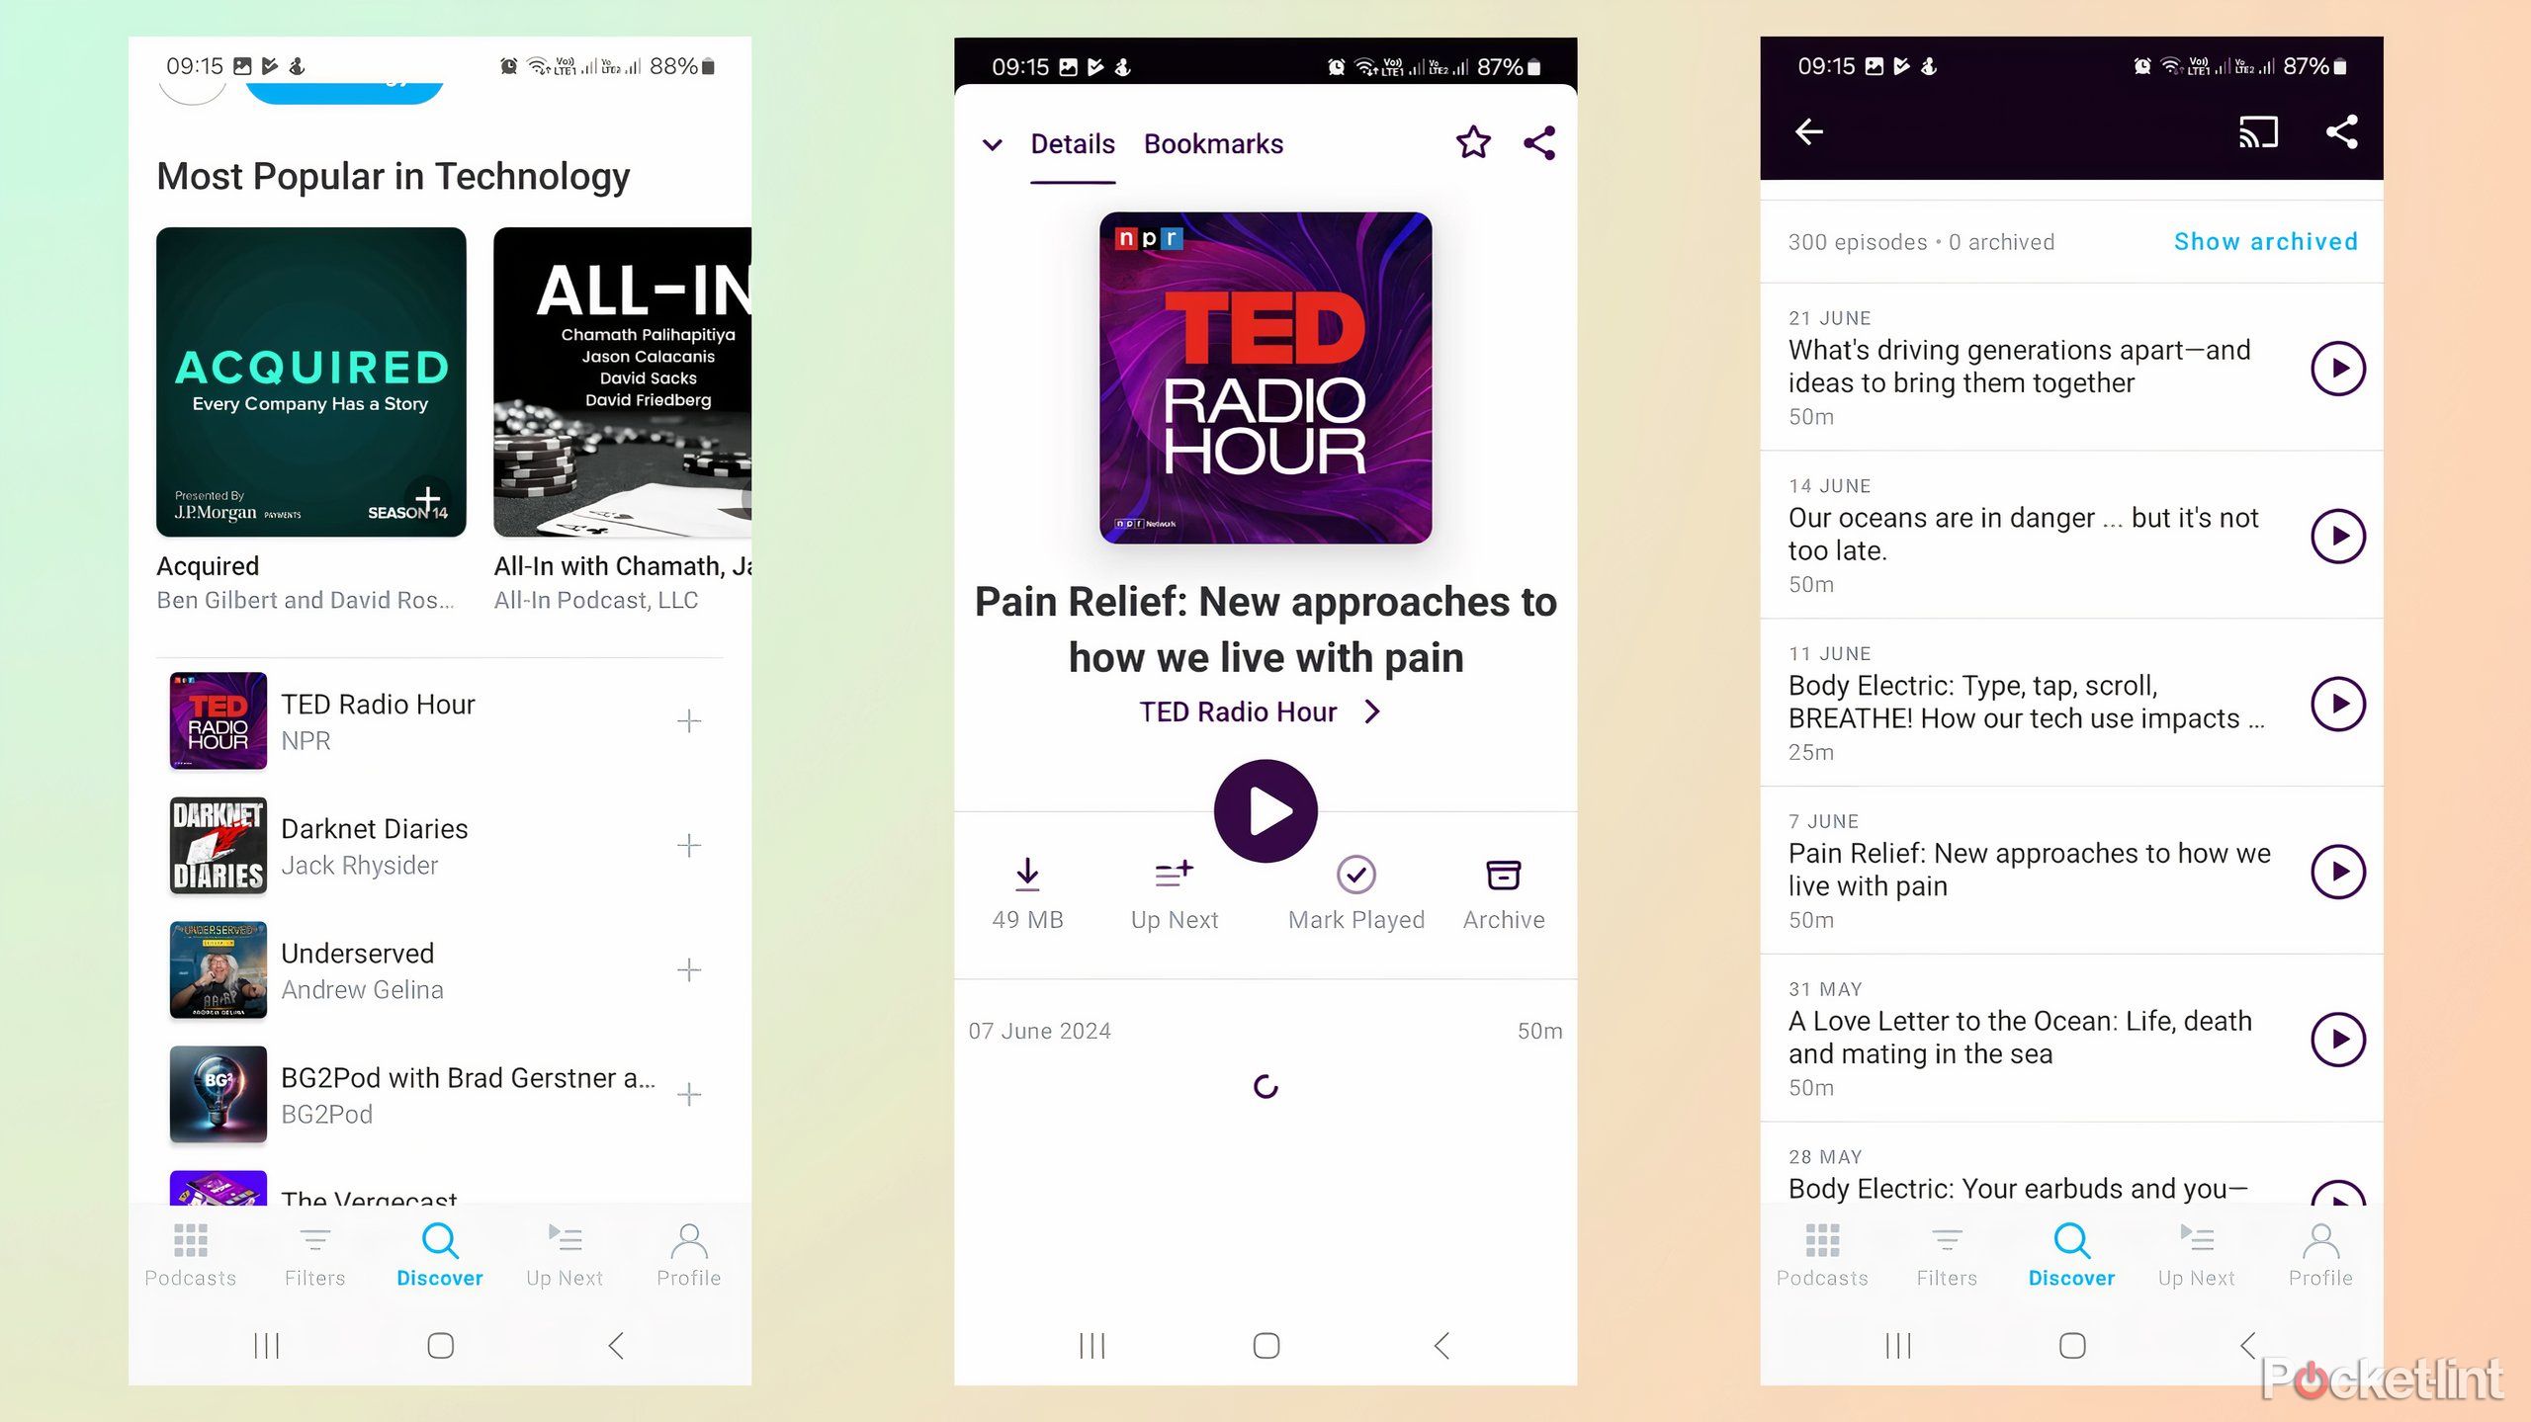Tap the Share icon on episode details

click(1536, 142)
